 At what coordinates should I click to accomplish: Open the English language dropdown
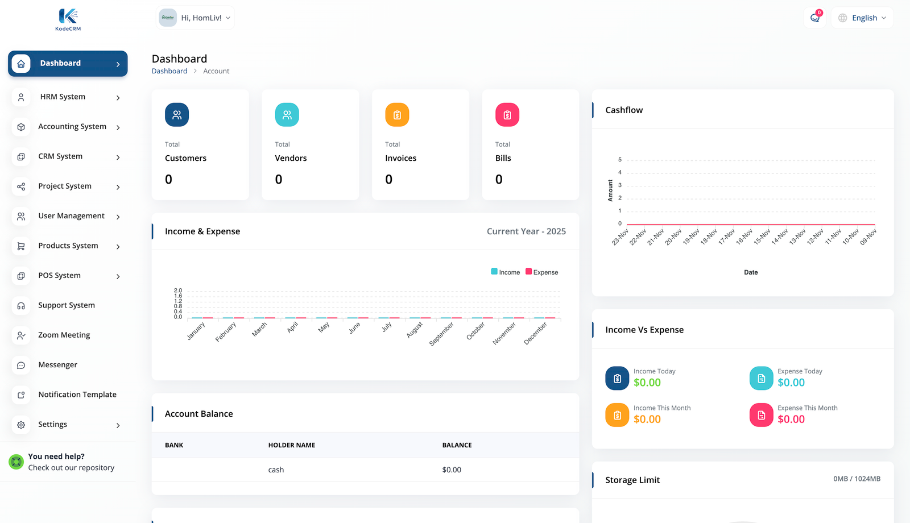862,18
